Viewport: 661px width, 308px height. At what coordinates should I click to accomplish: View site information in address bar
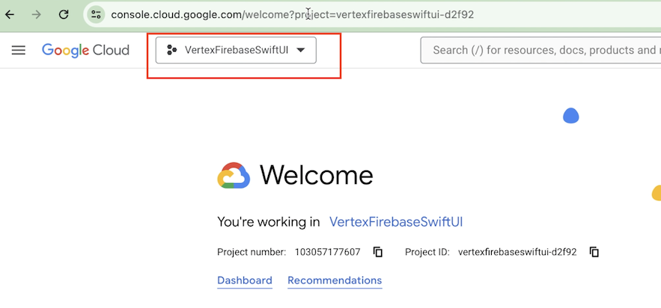pyautogui.click(x=95, y=14)
